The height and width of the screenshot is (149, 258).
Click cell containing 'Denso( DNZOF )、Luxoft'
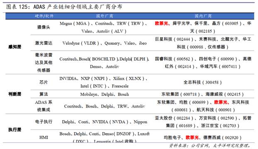[x=105, y=137]
